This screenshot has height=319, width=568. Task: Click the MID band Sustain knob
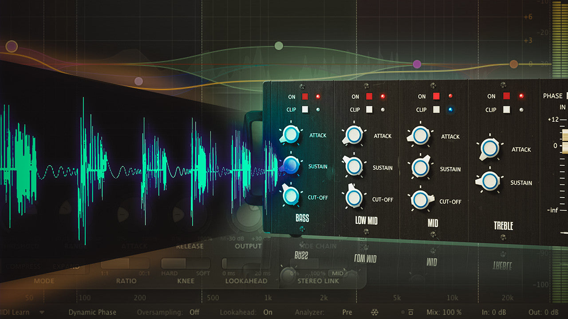click(x=420, y=167)
